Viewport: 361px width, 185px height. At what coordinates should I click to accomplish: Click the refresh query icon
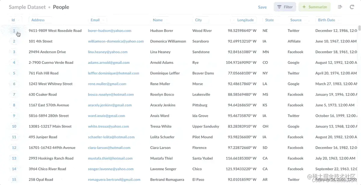point(352,7)
